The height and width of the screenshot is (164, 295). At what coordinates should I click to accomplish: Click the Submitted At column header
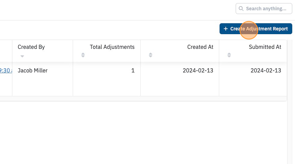[265, 47]
